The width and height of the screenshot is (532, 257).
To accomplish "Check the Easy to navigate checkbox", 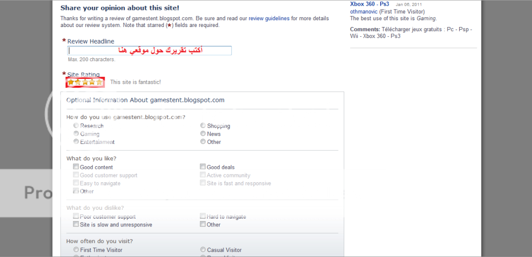I will tap(75, 183).
